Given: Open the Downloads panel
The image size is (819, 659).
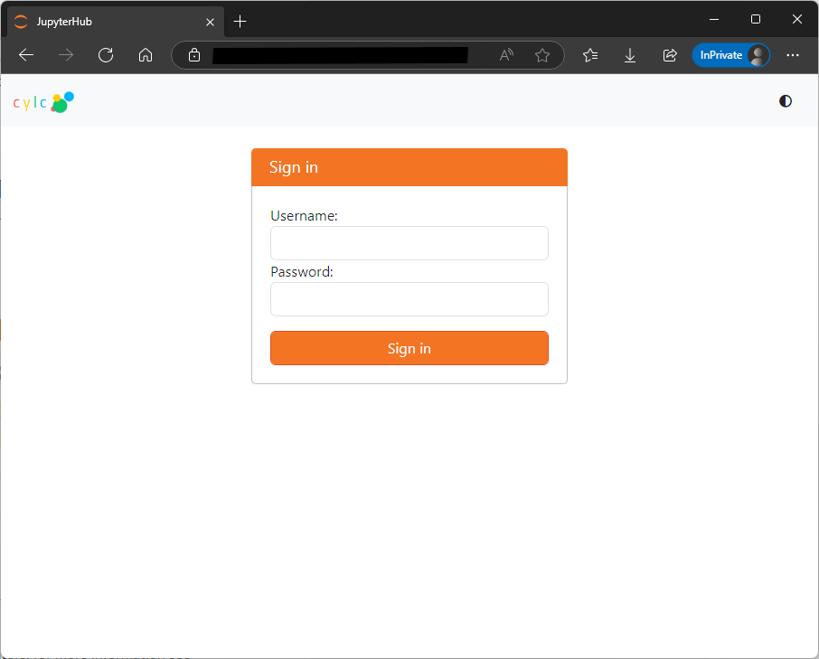Looking at the screenshot, I should tap(630, 55).
